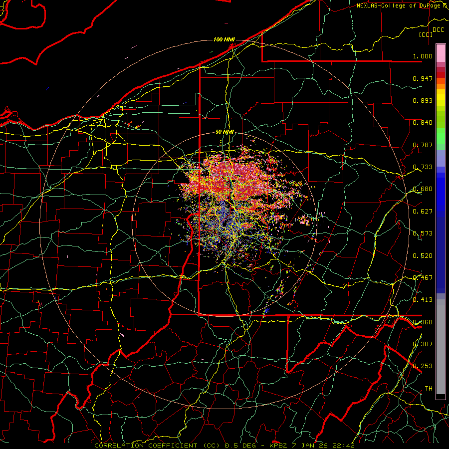Click the 0.893 scale value
This screenshot has height=449, width=449.
tap(423, 100)
